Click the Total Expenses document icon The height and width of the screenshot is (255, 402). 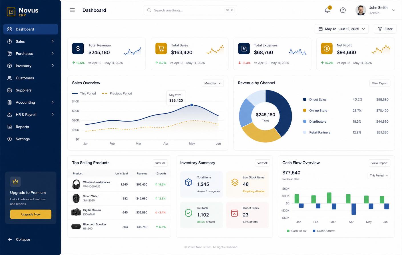[x=244, y=48]
